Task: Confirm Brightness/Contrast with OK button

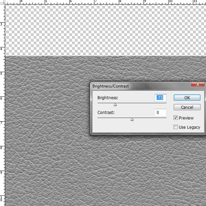Action: [x=187, y=98]
